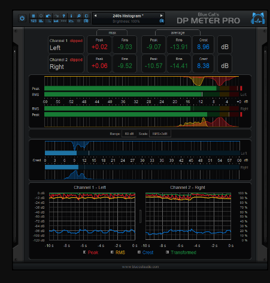Screen dimensions: 270x283
Task: Reset the Channel 2 'clipped' indicator
Action: [x=76, y=59]
